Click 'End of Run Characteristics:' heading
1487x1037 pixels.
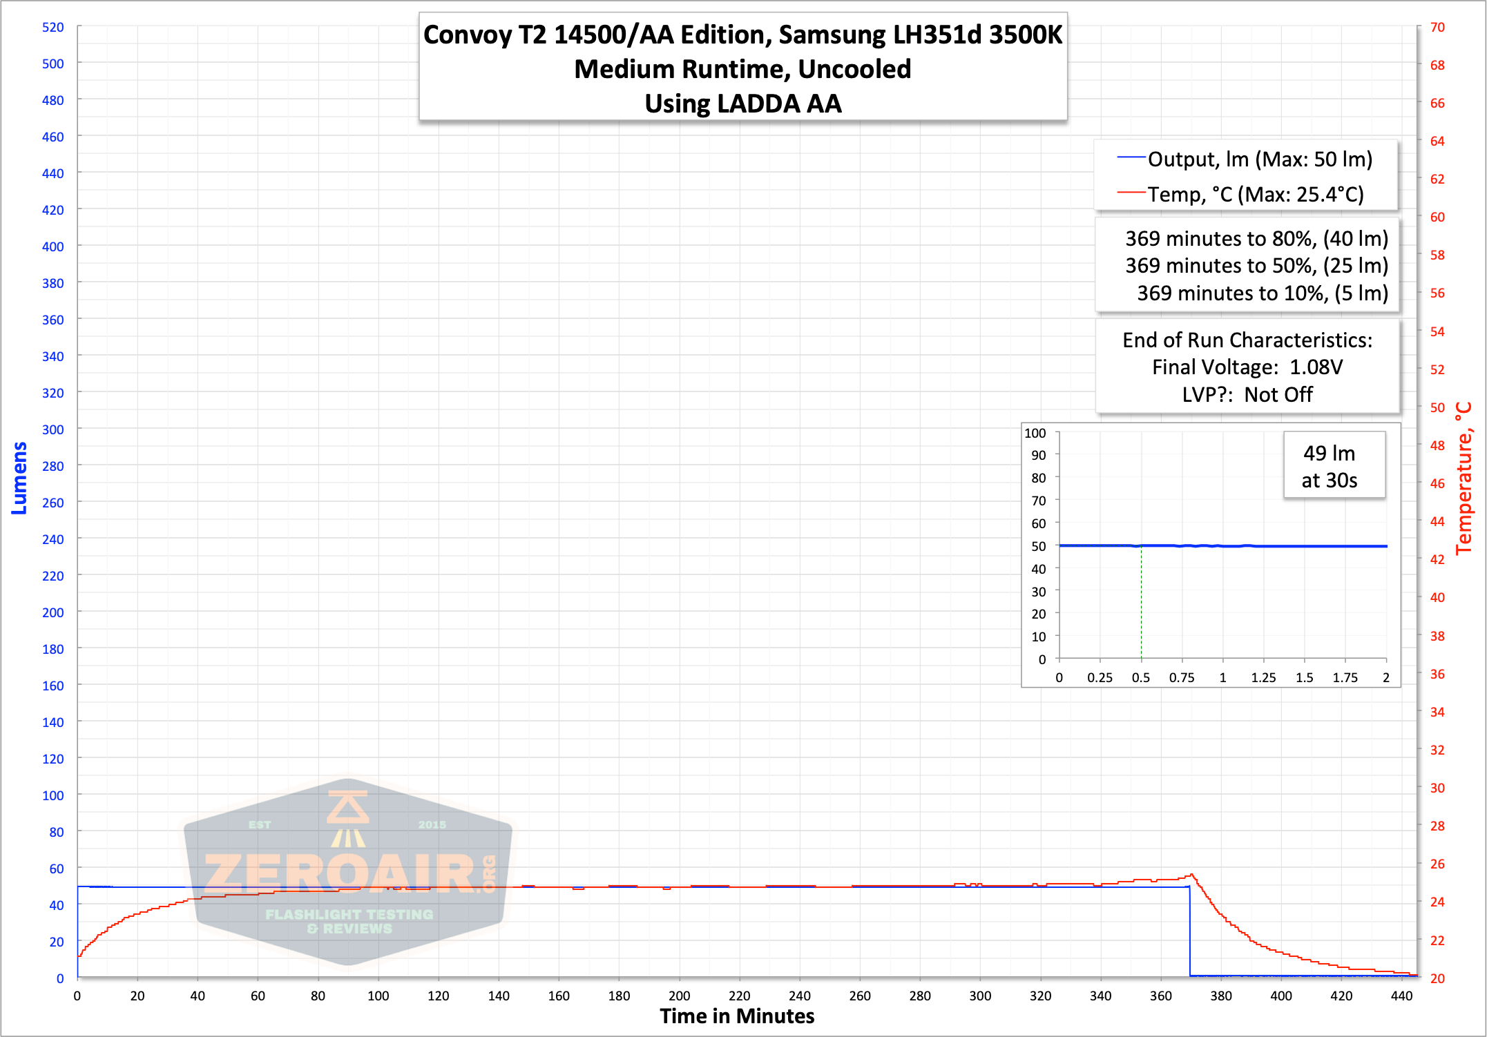(x=1247, y=340)
